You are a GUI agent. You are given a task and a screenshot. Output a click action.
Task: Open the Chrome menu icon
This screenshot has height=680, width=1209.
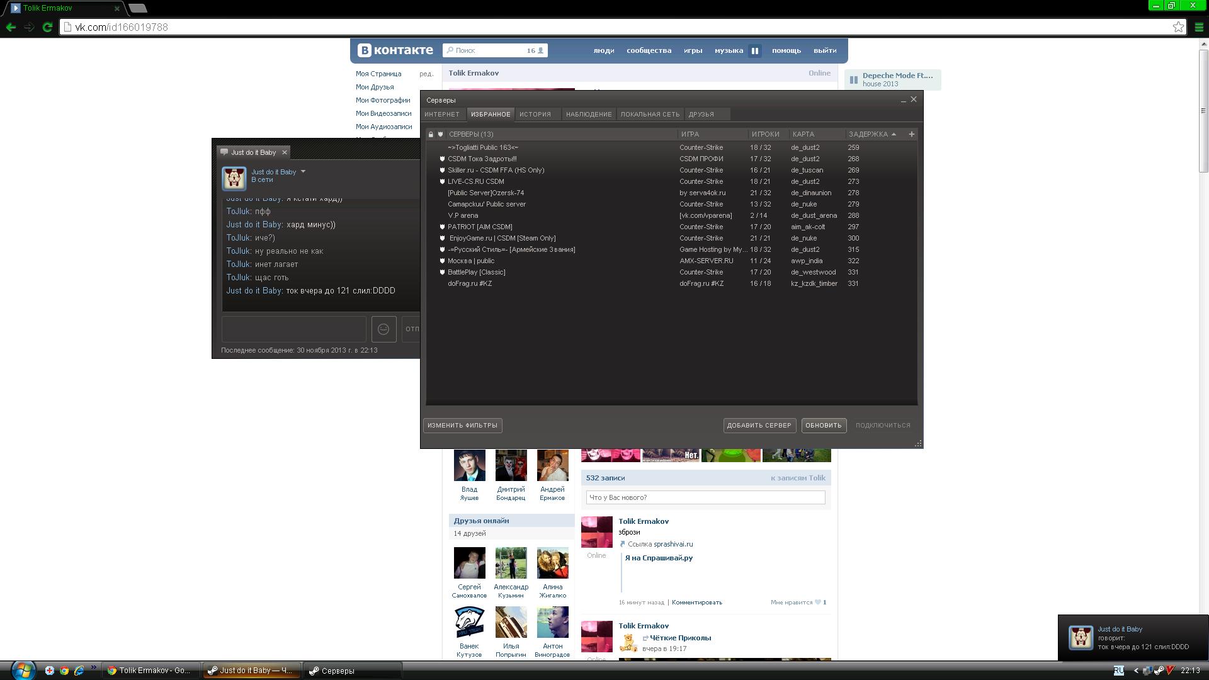click(x=1199, y=27)
